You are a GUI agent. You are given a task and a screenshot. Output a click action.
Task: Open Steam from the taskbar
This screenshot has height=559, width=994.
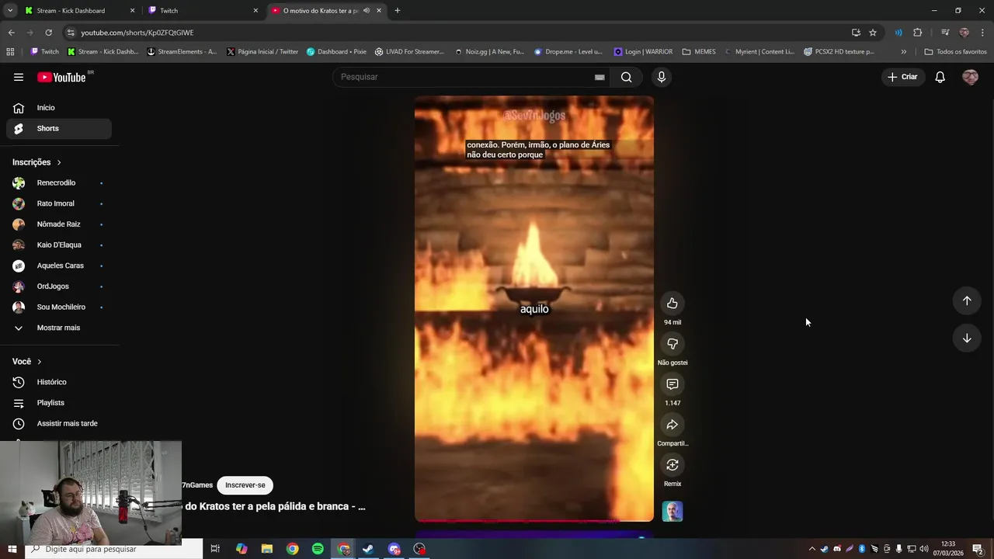click(368, 549)
